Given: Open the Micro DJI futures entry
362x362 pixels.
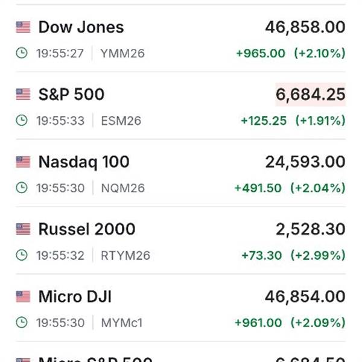Looking at the screenshot, I should point(181,308).
